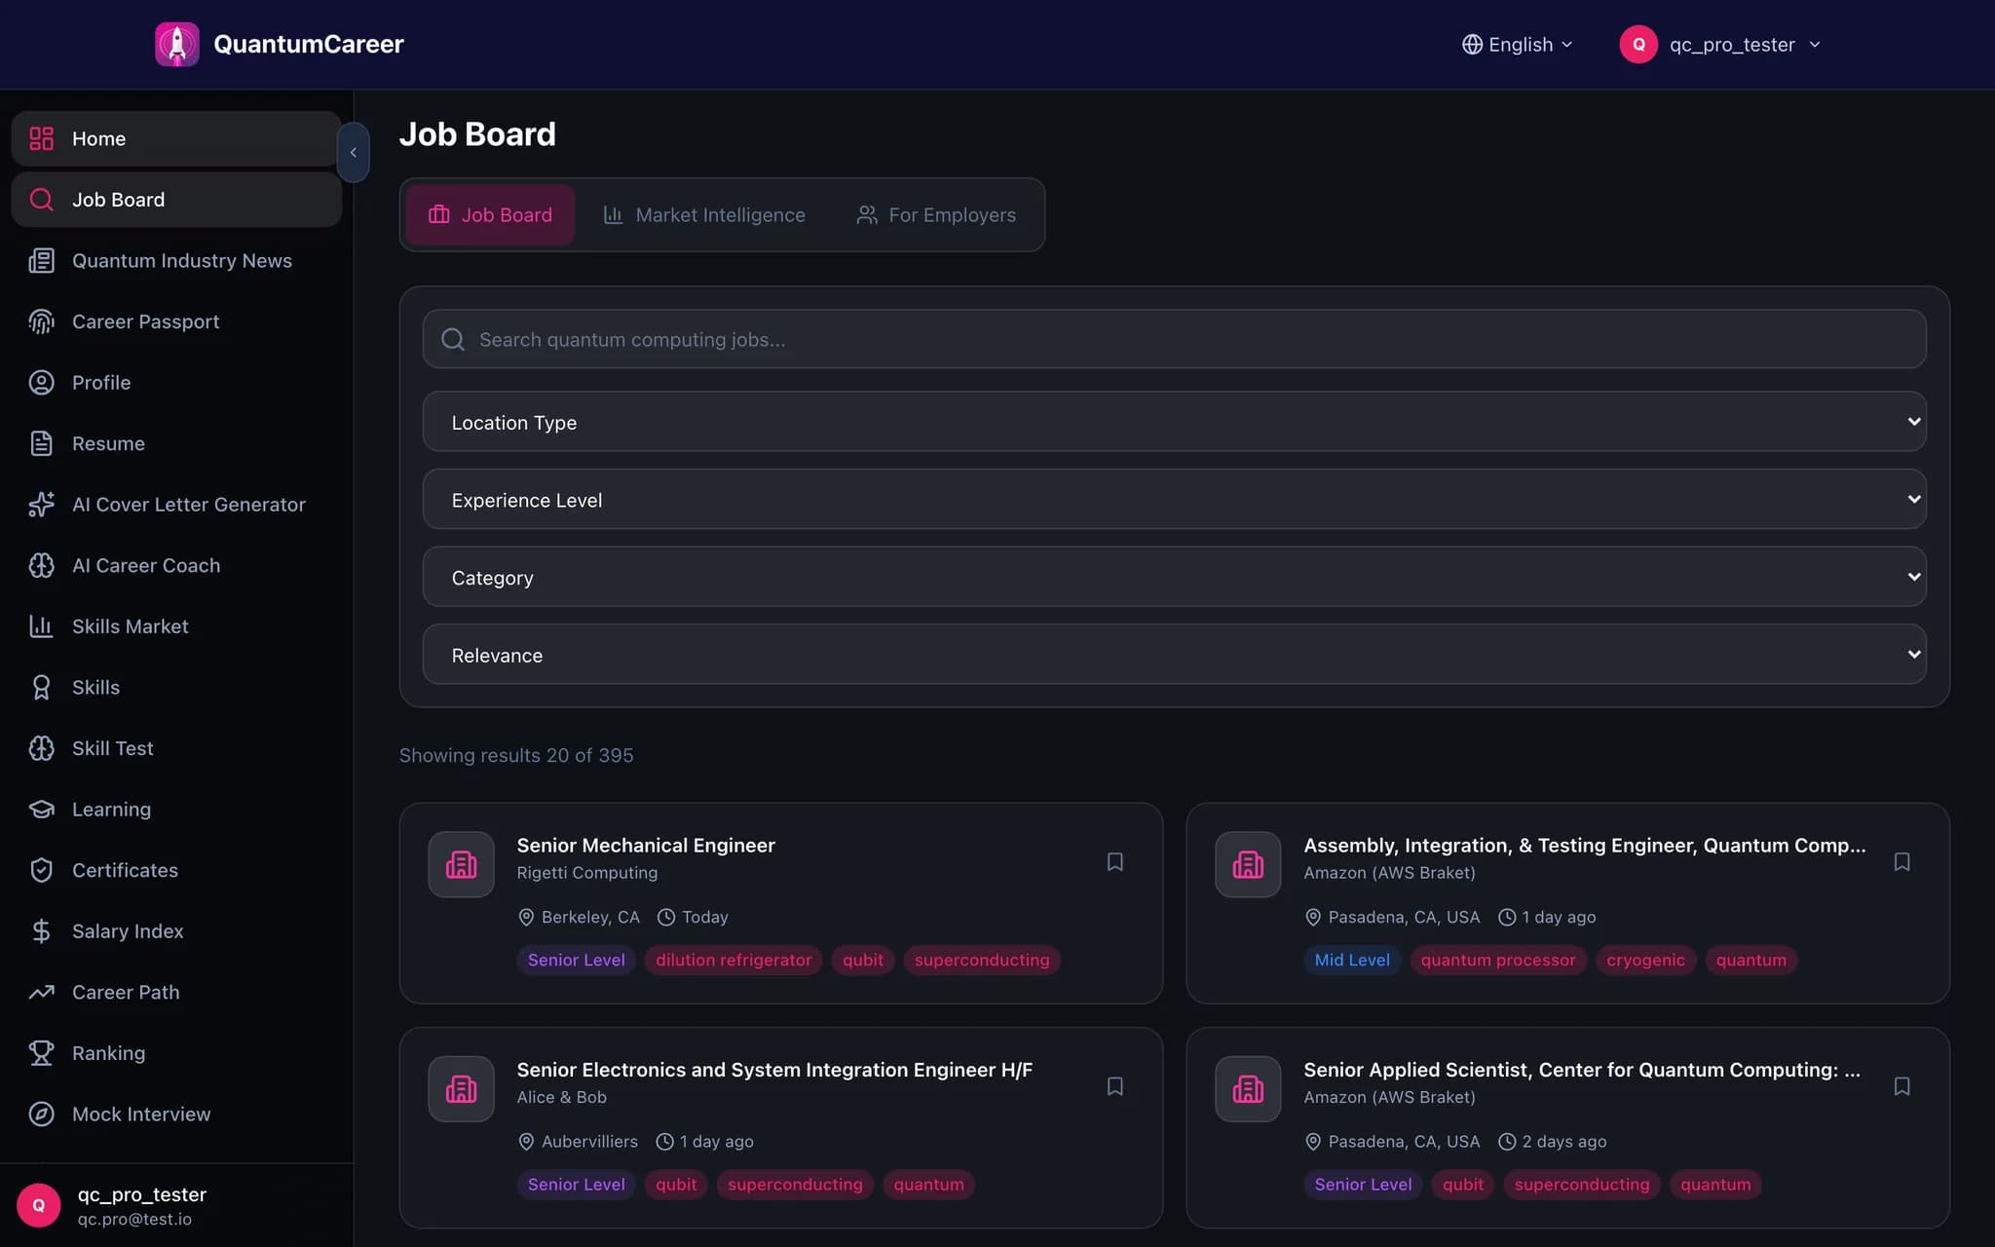Expand the Location Type dropdown

(x=1174, y=422)
